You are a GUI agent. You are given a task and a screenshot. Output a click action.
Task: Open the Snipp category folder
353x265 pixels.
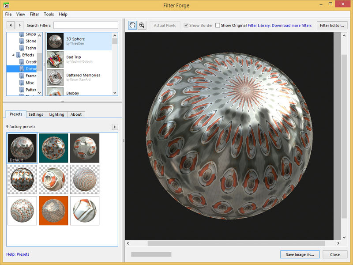click(x=28, y=34)
